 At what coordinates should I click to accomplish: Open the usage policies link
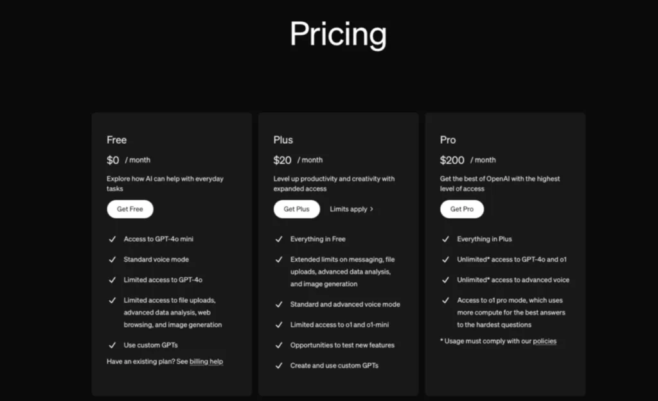pos(545,341)
